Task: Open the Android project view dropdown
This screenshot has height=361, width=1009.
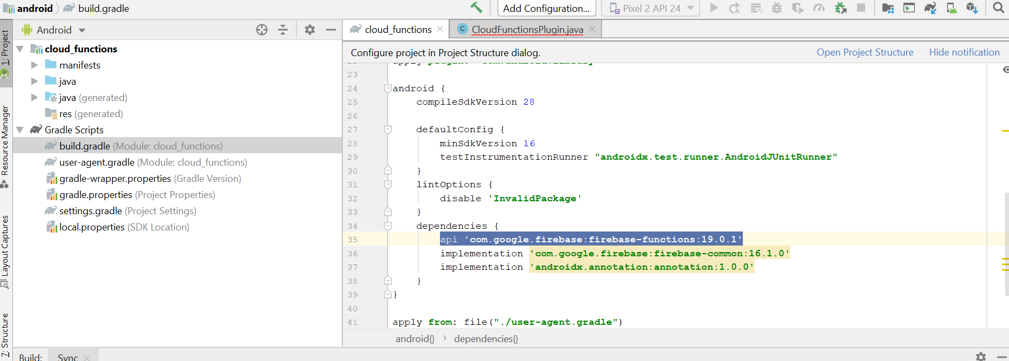Action: click(54, 30)
